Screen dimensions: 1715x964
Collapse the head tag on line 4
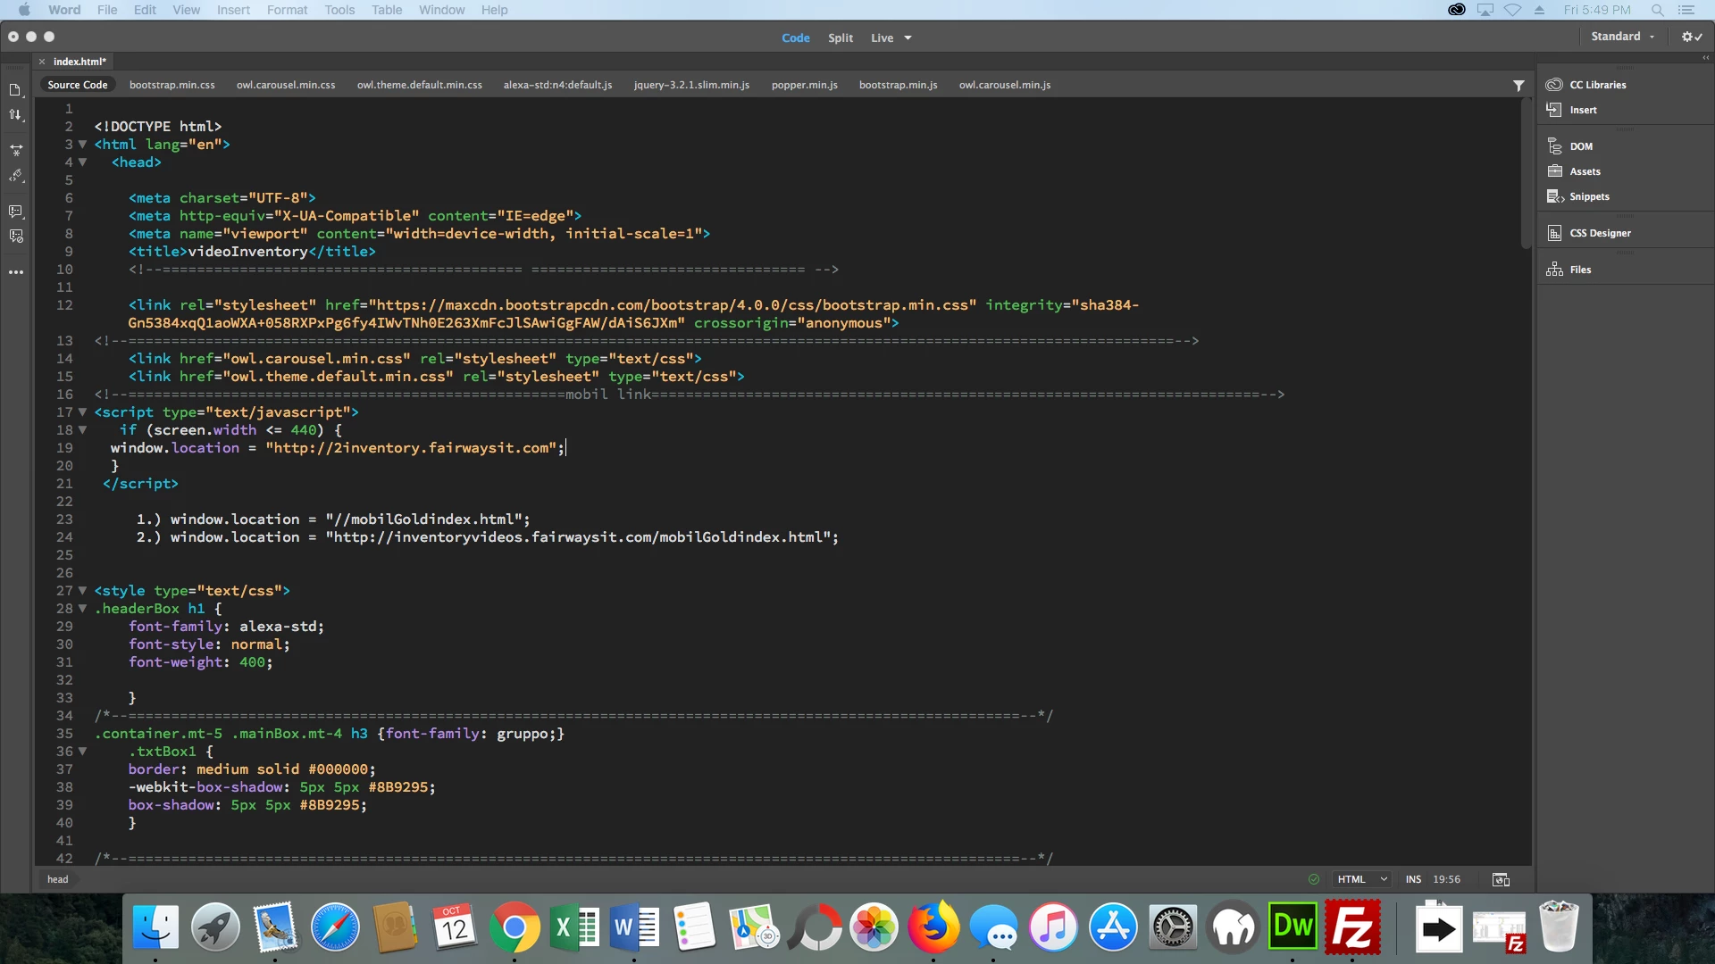click(83, 162)
